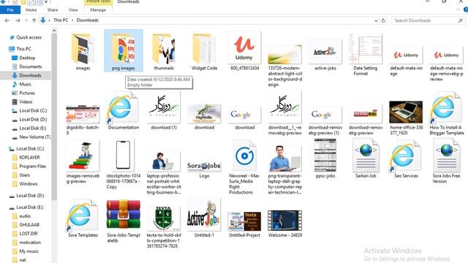Expand the ribbon with chevron
Viewport: 468px width, 263px height.
coord(458,9)
